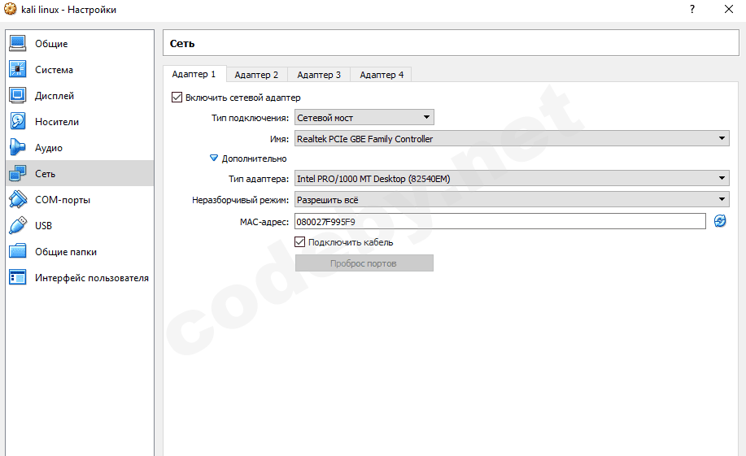Close the kali linux settings window
Image resolution: width=746 pixels, height=456 pixels.
(x=729, y=9)
